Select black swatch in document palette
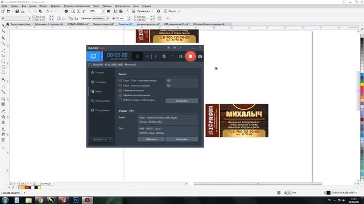This screenshot has width=364, height=204. click(x=36, y=188)
